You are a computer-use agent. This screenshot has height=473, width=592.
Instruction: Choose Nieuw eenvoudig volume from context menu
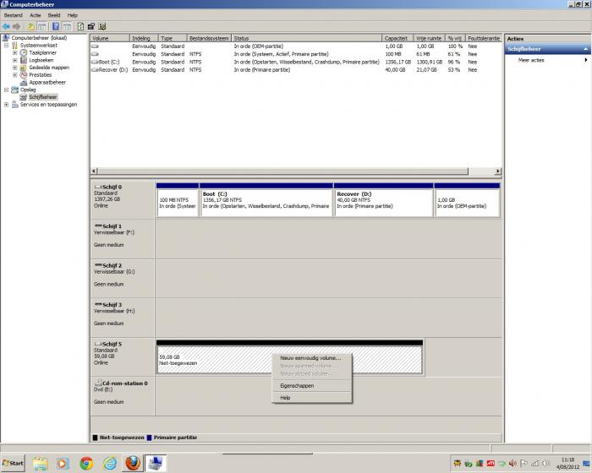point(310,358)
